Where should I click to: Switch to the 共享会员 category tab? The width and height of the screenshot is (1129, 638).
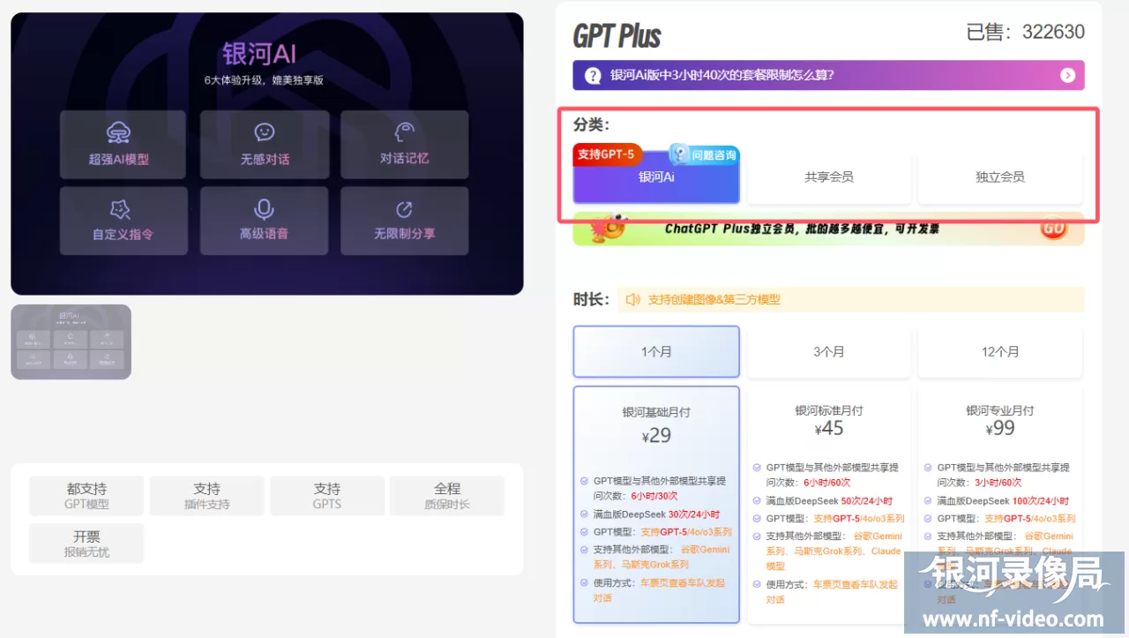[x=828, y=177]
